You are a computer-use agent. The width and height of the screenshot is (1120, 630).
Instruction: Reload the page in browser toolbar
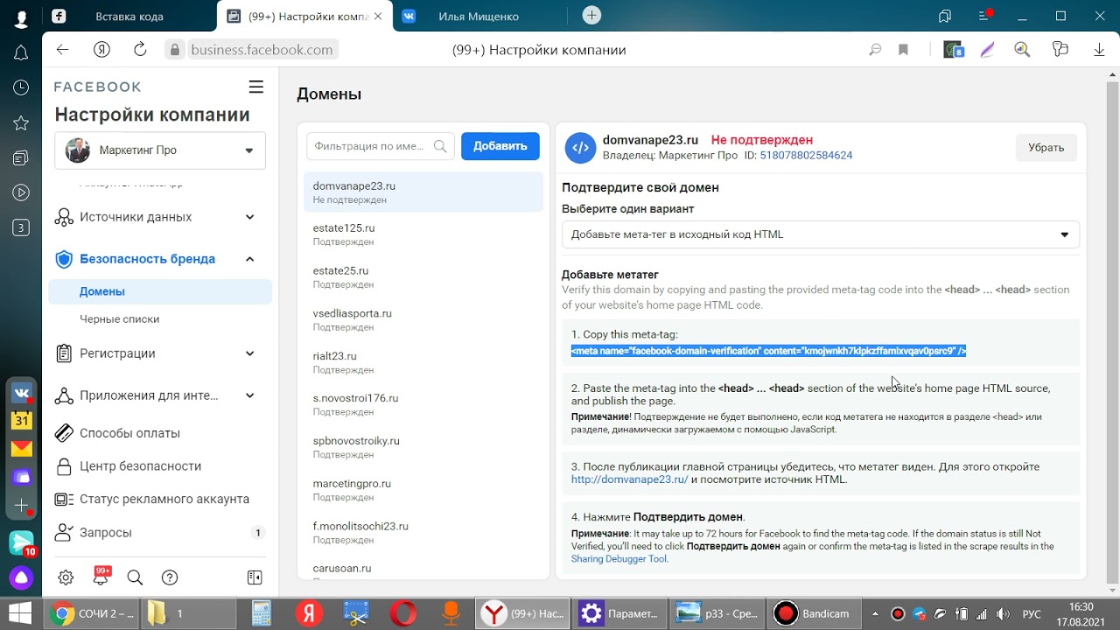[x=140, y=50]
